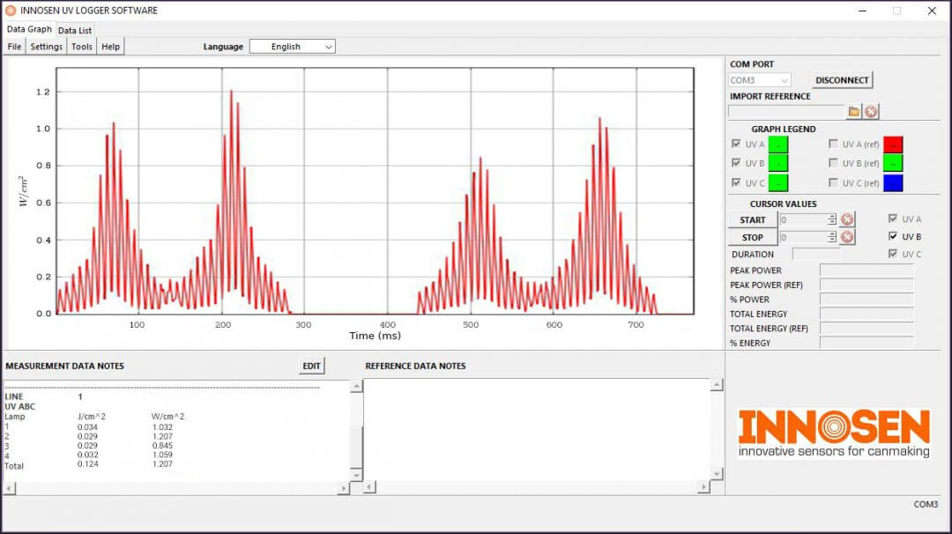Reset the STOP cursor value icon

pos(847,237)
